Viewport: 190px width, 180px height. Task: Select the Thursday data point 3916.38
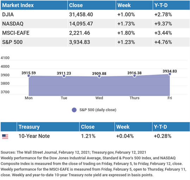click(135, 76)
